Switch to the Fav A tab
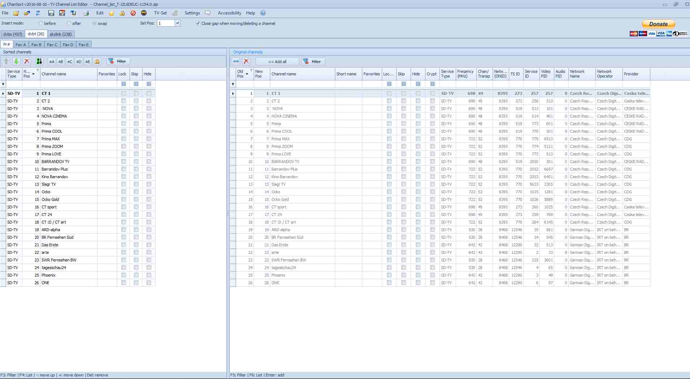Viewport: 690px width, 379px height. 21,45
